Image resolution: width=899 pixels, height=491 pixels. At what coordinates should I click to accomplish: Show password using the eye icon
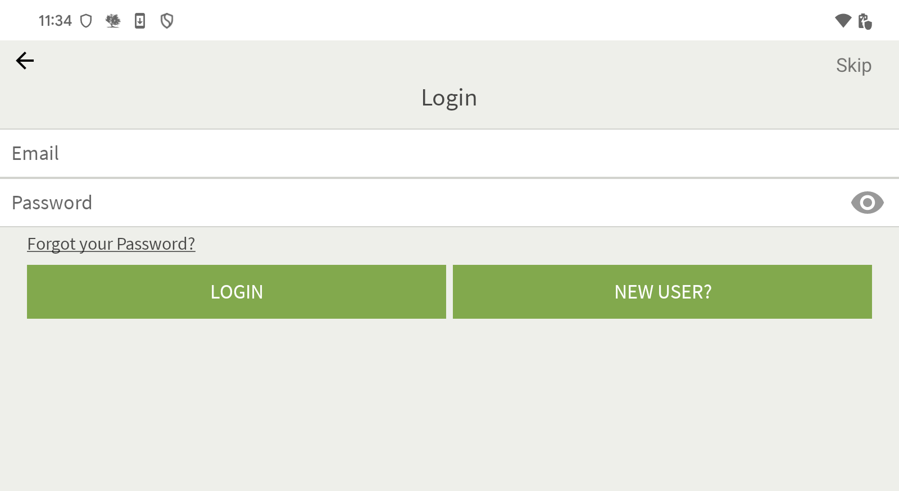click(x=867, y=203)
